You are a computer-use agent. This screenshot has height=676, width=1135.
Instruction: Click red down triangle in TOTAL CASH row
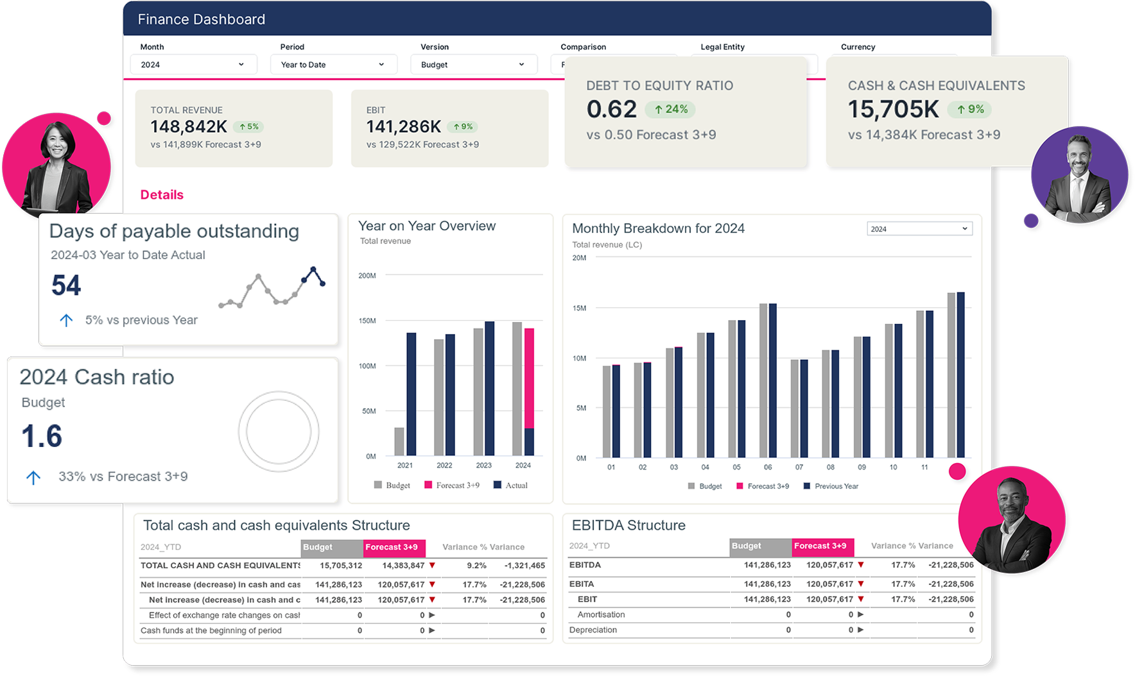432,566
